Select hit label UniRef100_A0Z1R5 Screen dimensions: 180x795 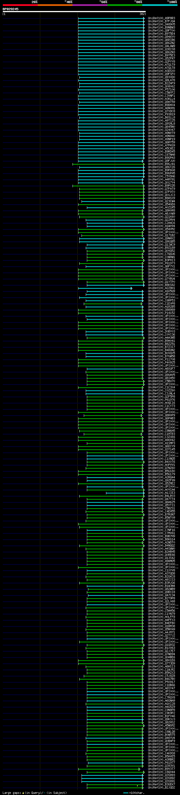[161, 207]
